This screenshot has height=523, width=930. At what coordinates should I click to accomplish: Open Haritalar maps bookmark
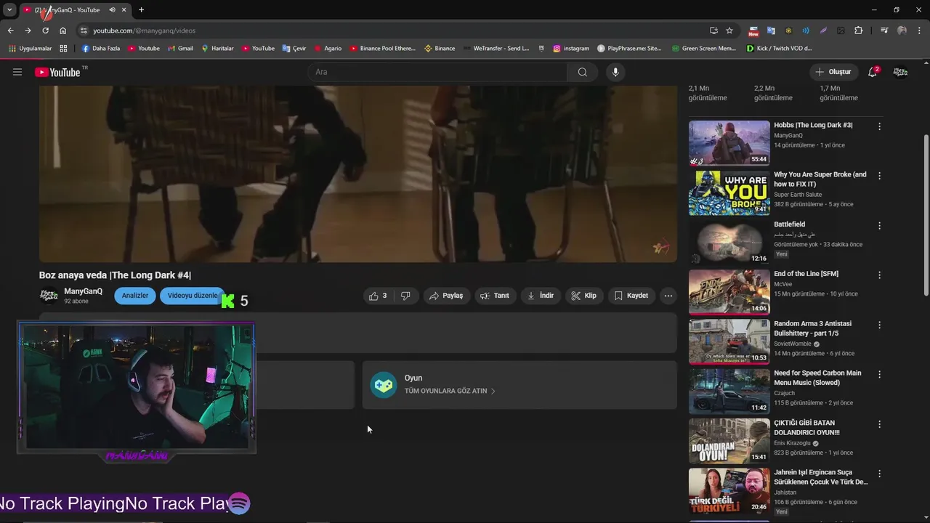[217, 49]
